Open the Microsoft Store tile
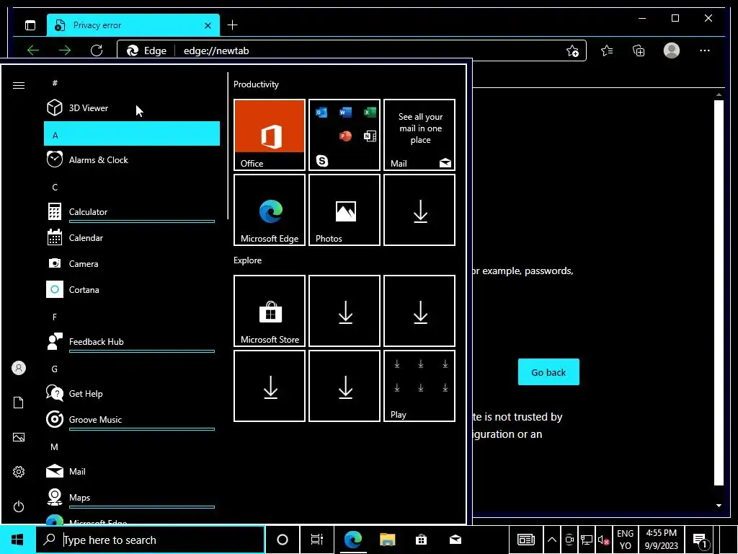This screenshot has width=738, height=554. 270,311
